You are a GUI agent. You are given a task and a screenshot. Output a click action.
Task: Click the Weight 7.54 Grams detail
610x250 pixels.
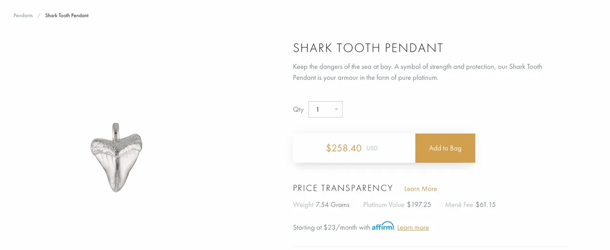point(321,205)
